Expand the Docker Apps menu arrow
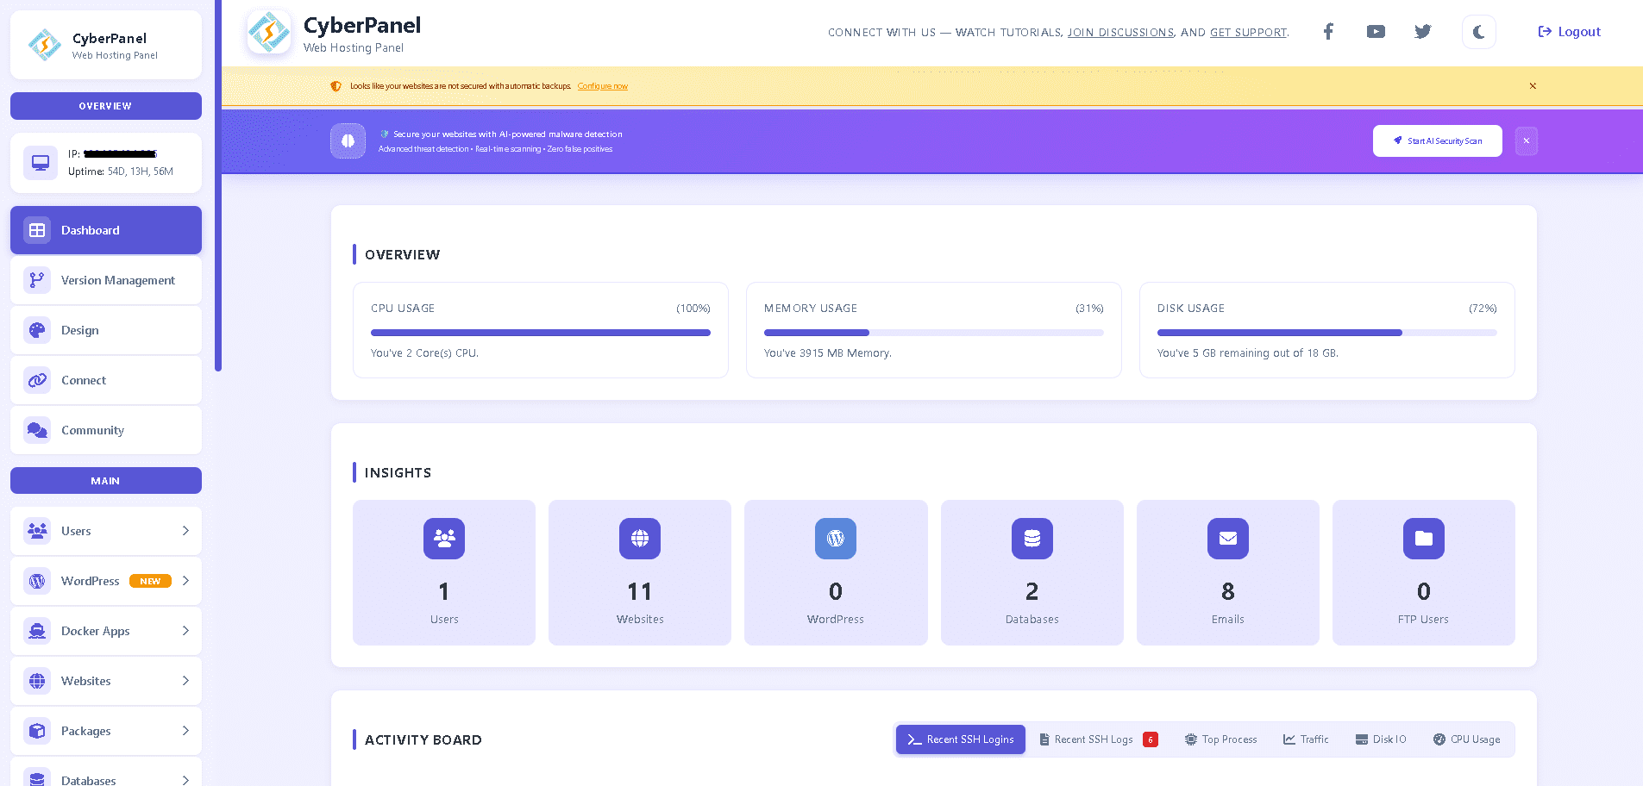The width and height of the screenshot is (1643, 786). (185, 631)
